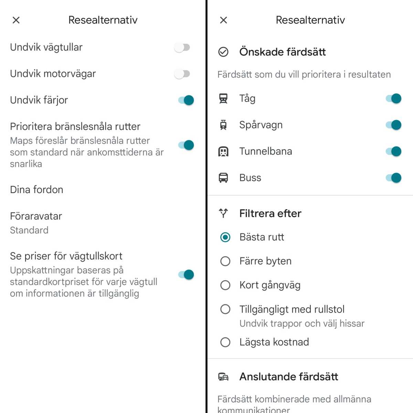Click the Tåg train icon

(x=224, y=98)
